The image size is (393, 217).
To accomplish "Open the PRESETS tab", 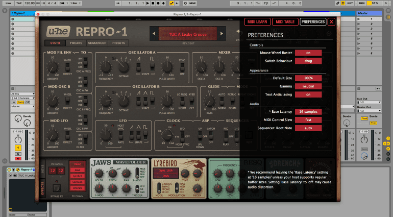I will (118, 43).
